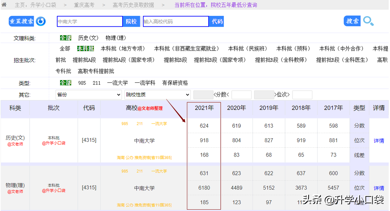Click the 代码 button beside the code input
The height and width of the screenshot is (211, 390).
[x=216, y=21]
